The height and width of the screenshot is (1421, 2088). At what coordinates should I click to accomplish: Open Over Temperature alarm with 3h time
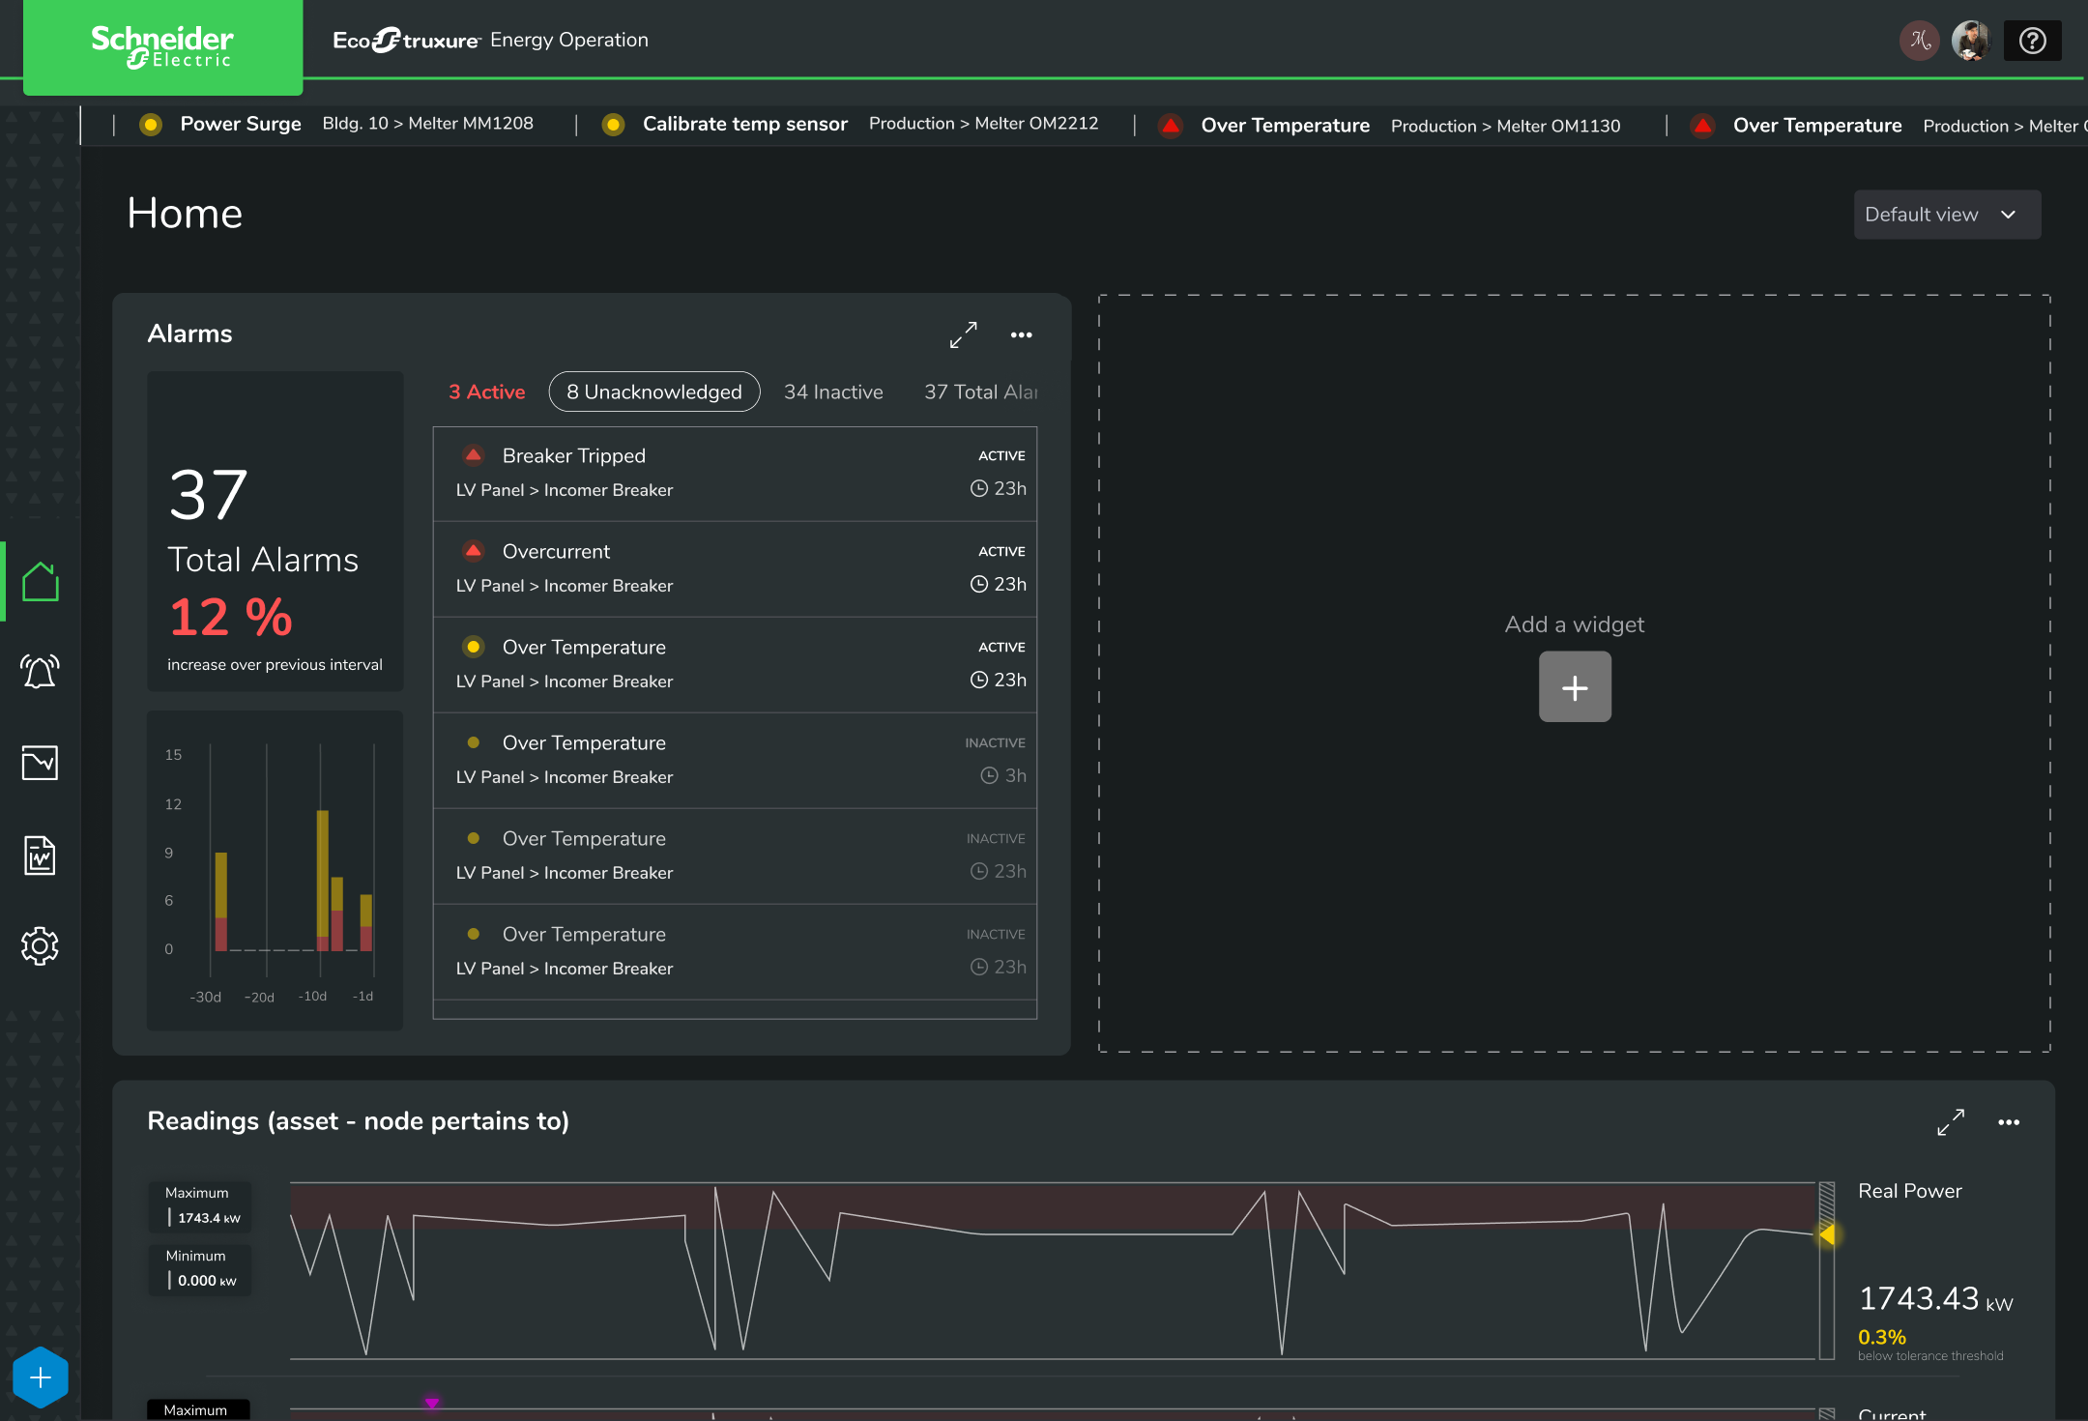coord(735,761)
